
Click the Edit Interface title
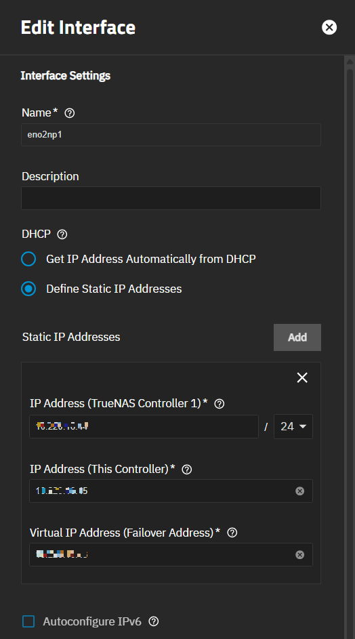(x=78, y=28)
